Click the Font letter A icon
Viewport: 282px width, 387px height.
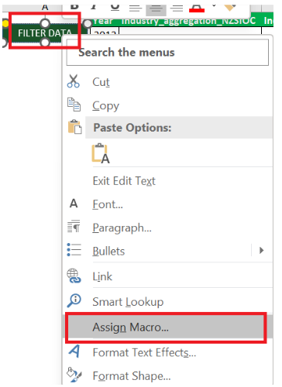click(x=74, y=204)
